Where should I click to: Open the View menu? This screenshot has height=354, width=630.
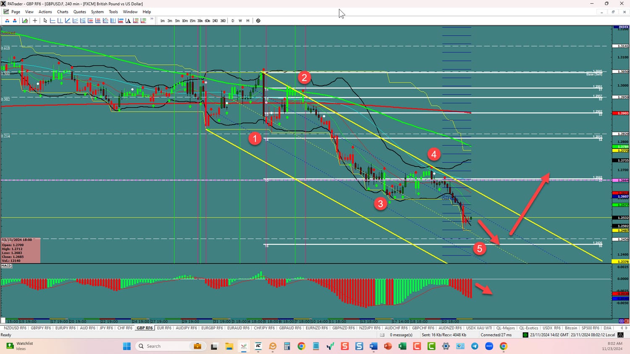[x=29, y=12]
